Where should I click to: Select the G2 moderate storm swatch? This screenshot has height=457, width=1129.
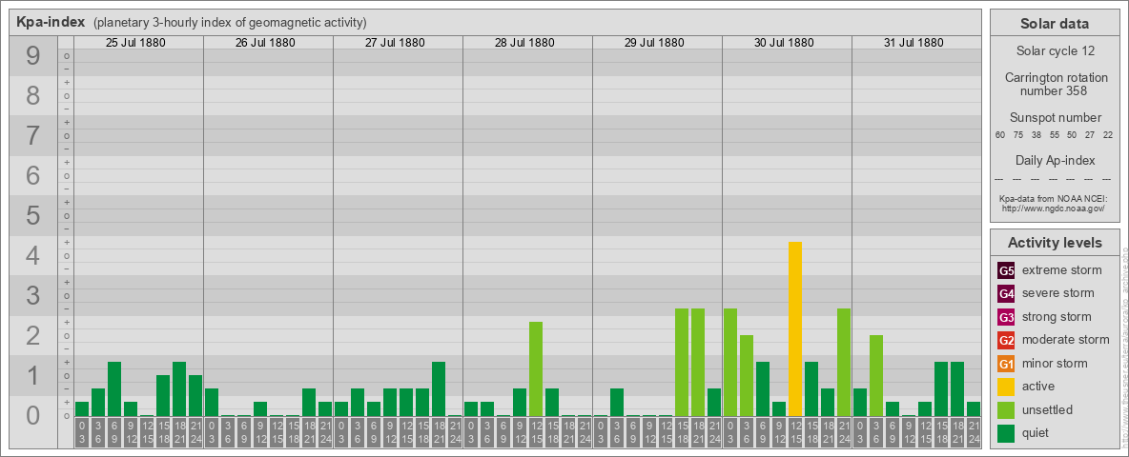[x=1007, y=340]
